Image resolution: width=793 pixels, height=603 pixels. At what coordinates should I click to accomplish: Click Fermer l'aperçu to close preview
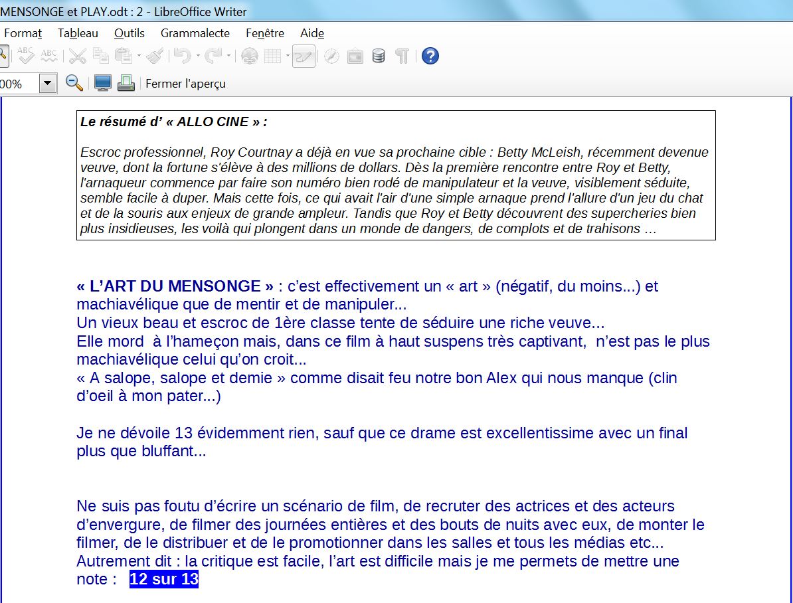185,84
